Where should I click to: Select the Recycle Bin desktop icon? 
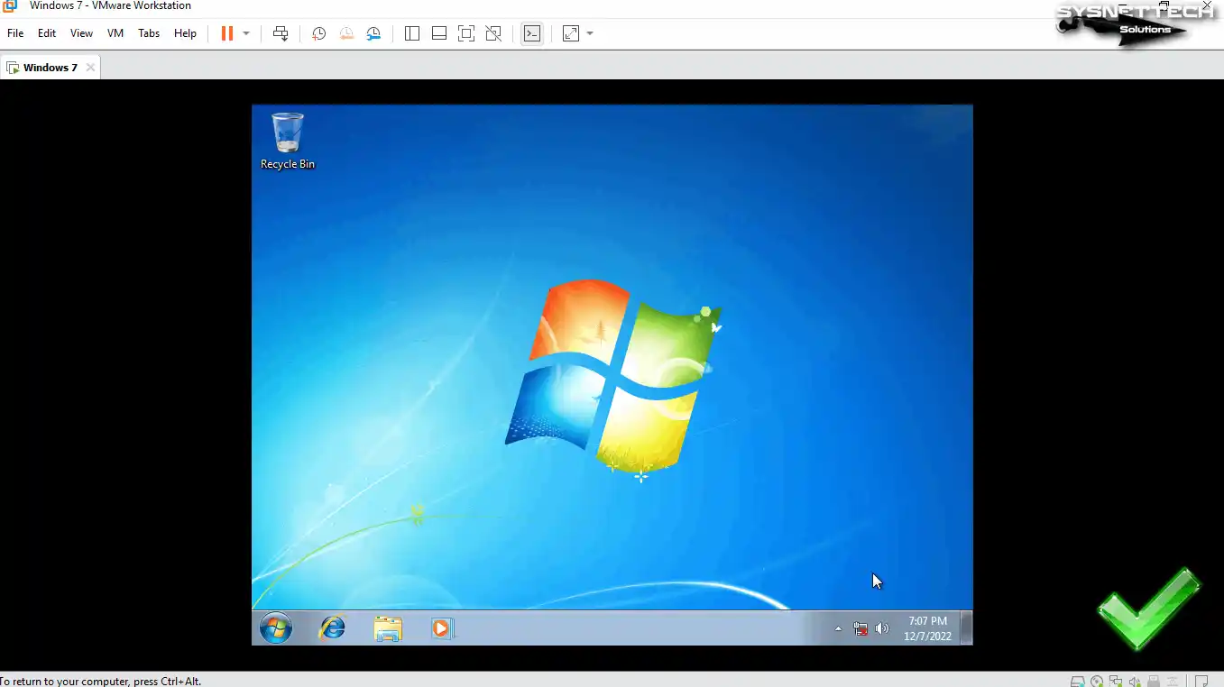pyautogui.click(x=288, y=142)
